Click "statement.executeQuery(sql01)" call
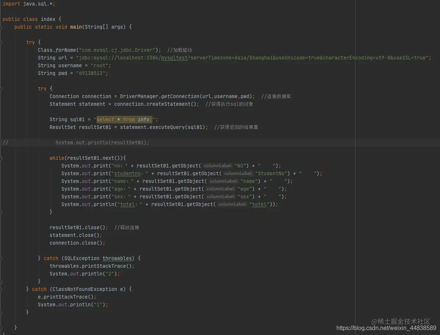The image size is (440, 335). point(162,127)
